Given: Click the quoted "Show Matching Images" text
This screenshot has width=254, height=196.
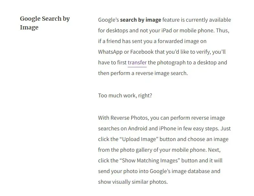Looking at the screenshot, I should click(x=150, y=160).
